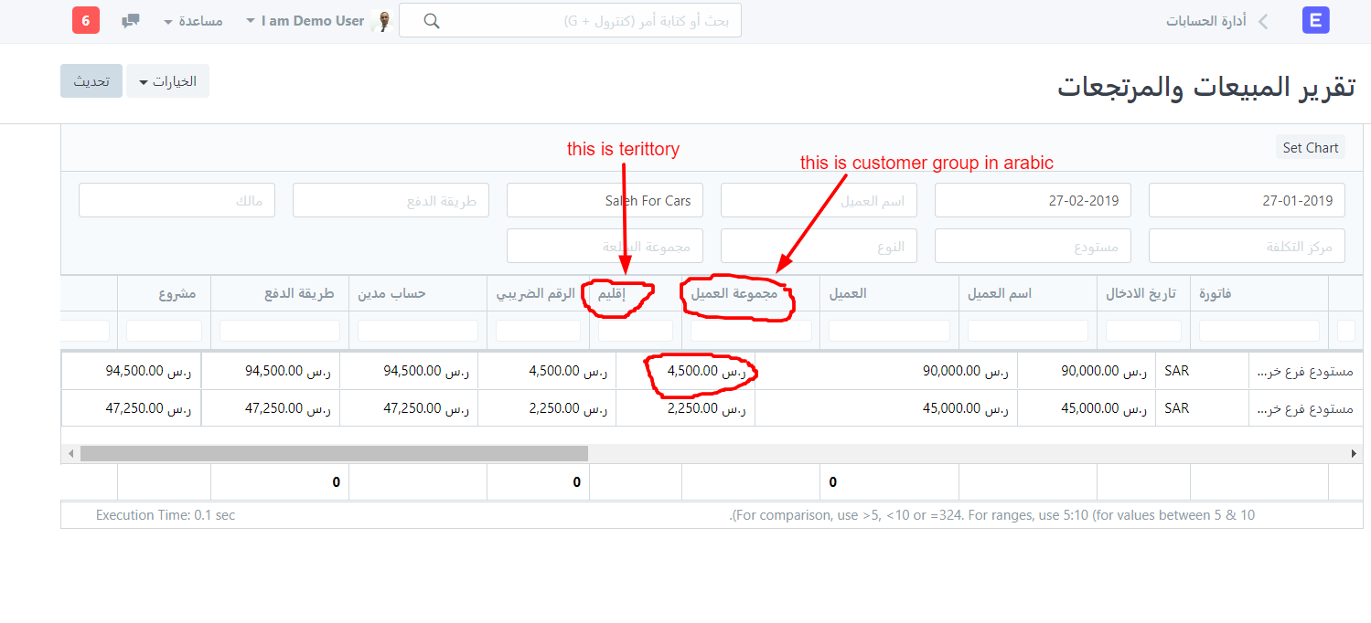Click the magnifier icon in the search bar
This screenshot has width=1371, height=623.
pyautogui.click(x=431, y=19)
